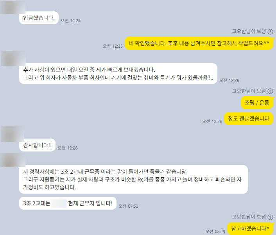This screenshot has width=276, height=235.
Task: Click the 고요한님이 보냄 label above 조립 / 운동
Action: [x=249, y=91]
